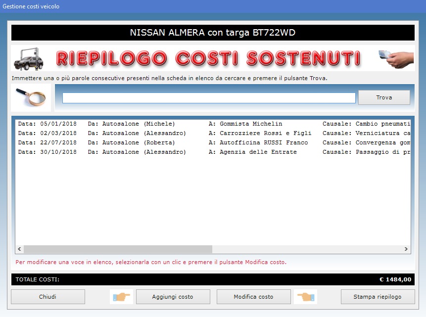This screenshot has width=426, height=317.
Task: Click the left-pointing hand icon beside Modifica costo
Action: point(305,297)
